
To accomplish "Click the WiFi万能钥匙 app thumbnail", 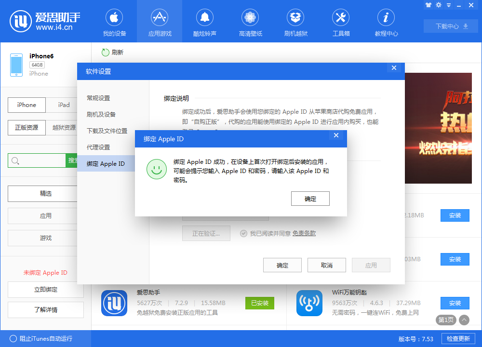I will 309,303.
